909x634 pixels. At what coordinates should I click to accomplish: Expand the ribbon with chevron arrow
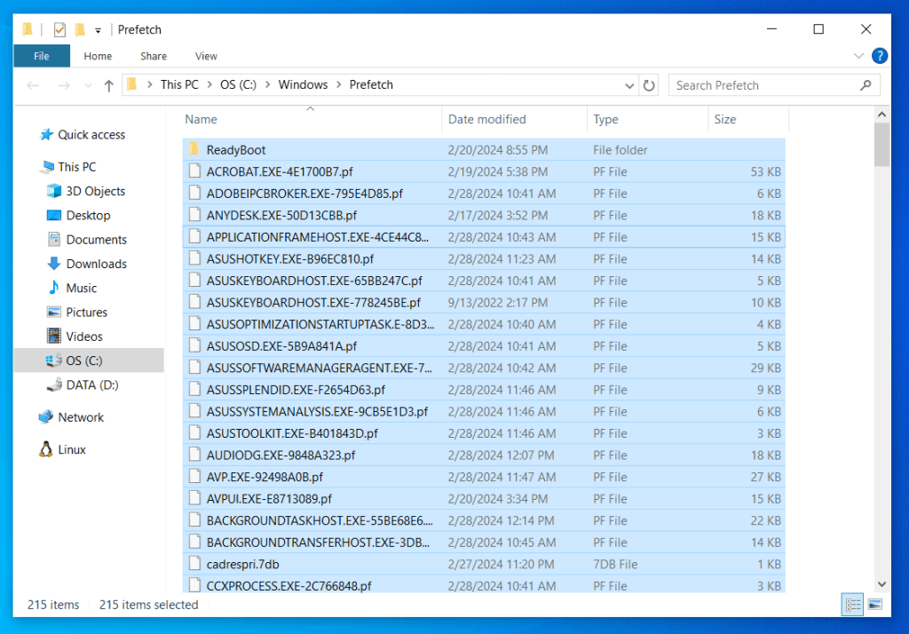coord(858,56)
